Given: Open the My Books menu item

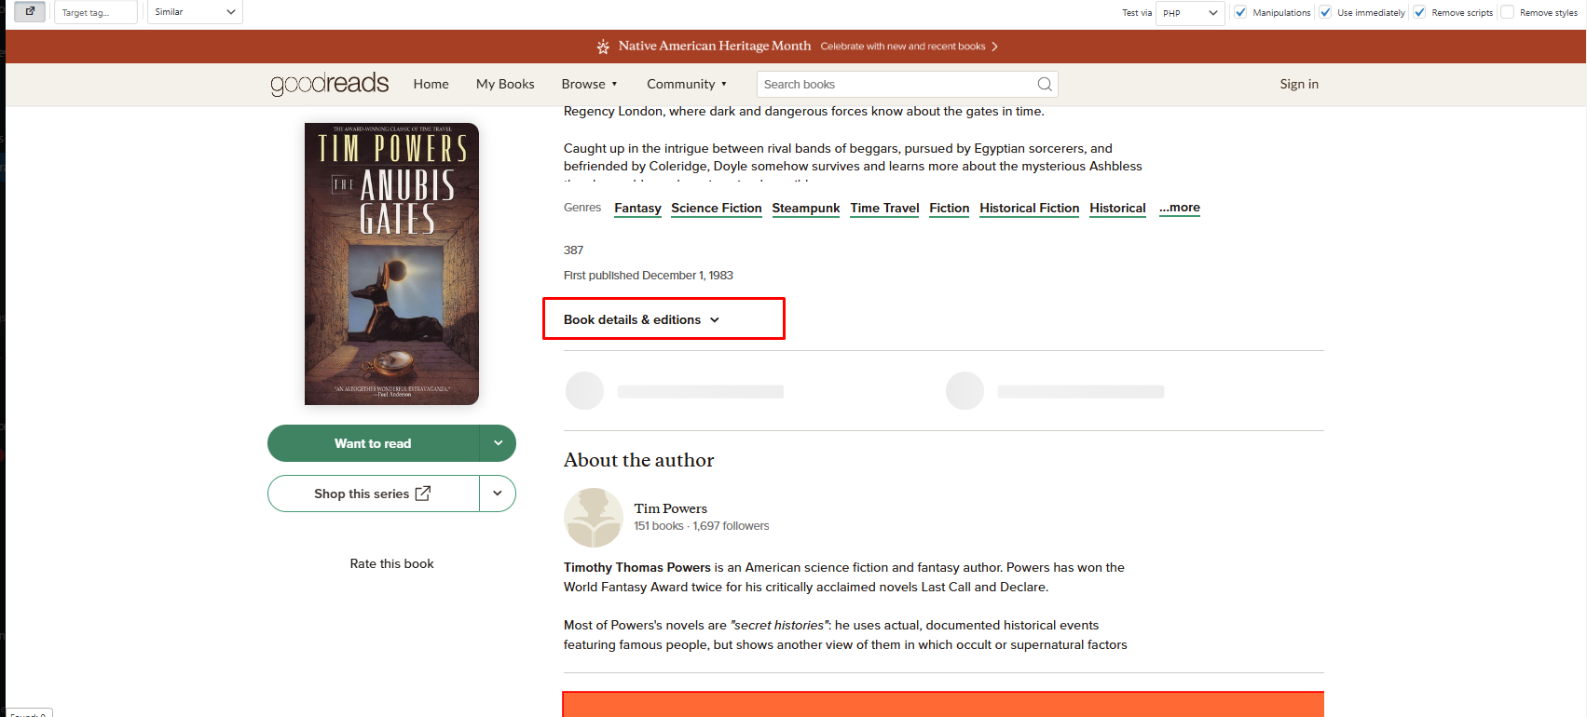Looking at the screenshot, I should pyautogui.click(x=505, y=84).
